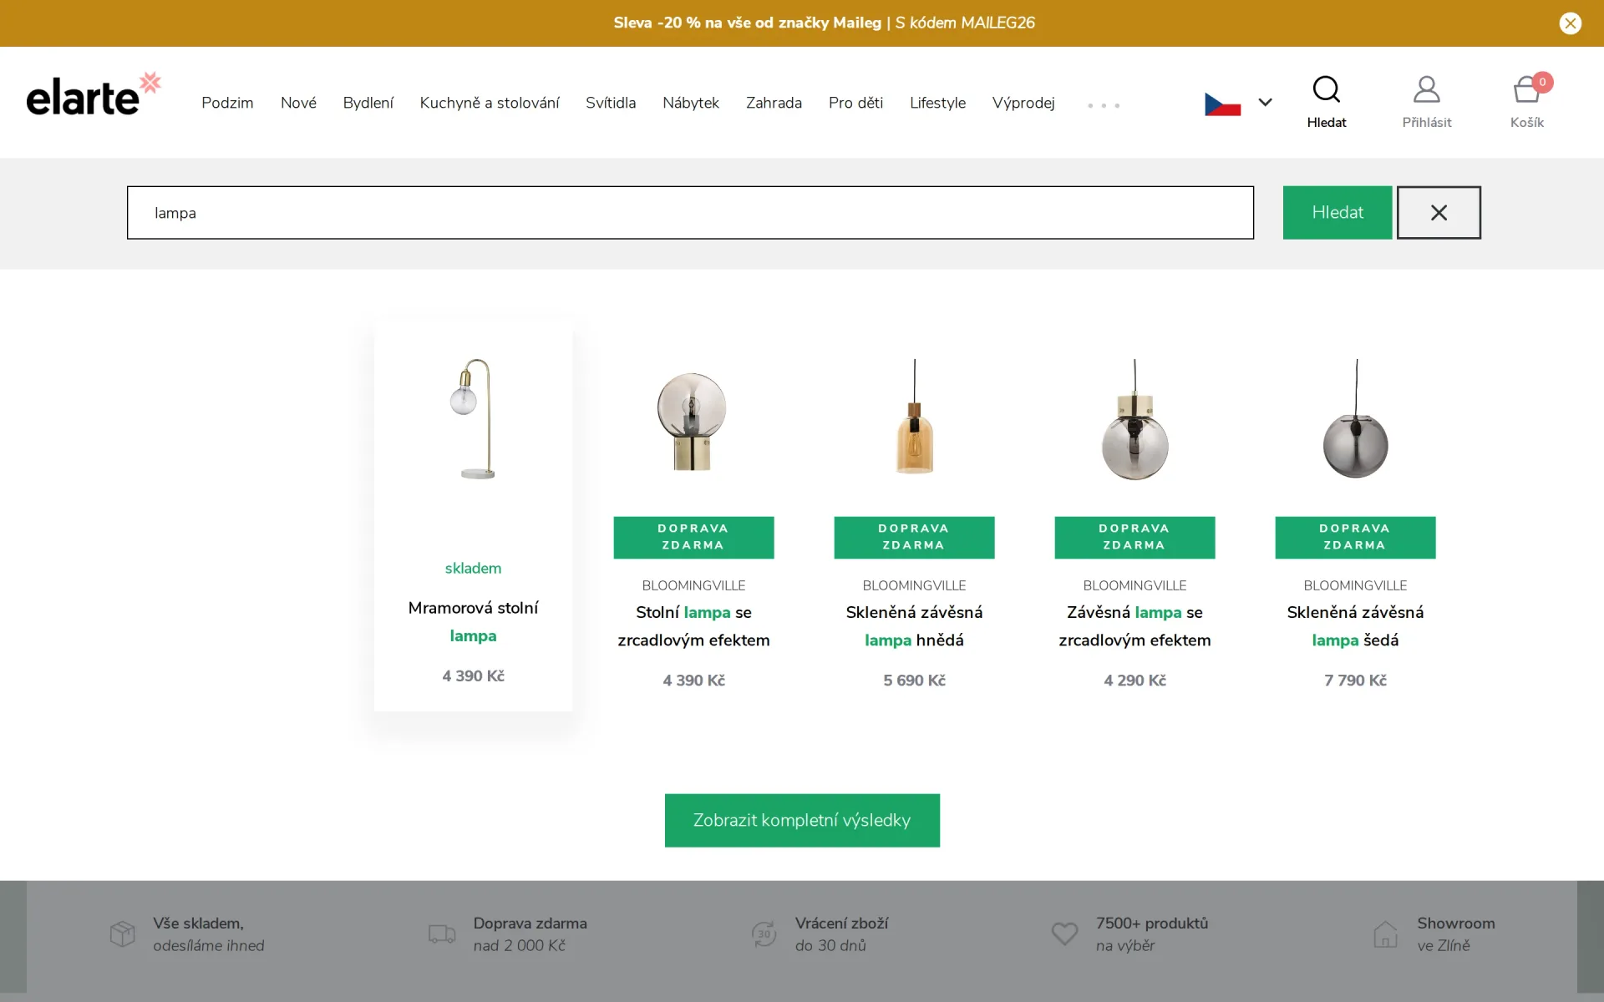Click Zobrazit kompletní výsledky button

click(x=802, y=820)
